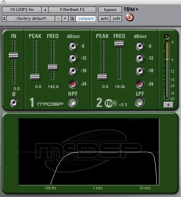The image size is (181, 197).
Task: Click the McDSP logo in band 1
Action: 50,104
